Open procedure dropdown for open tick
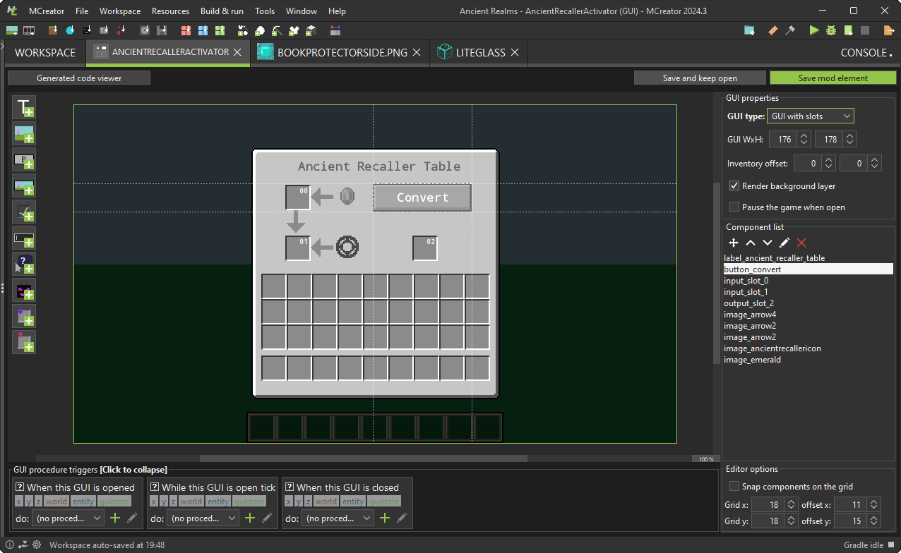 [203, 518]
